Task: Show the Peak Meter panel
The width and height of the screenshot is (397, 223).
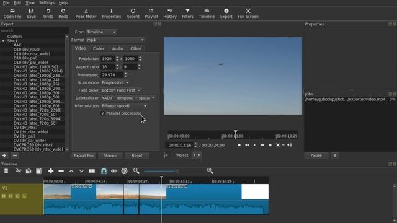Action: coord(86,14)
